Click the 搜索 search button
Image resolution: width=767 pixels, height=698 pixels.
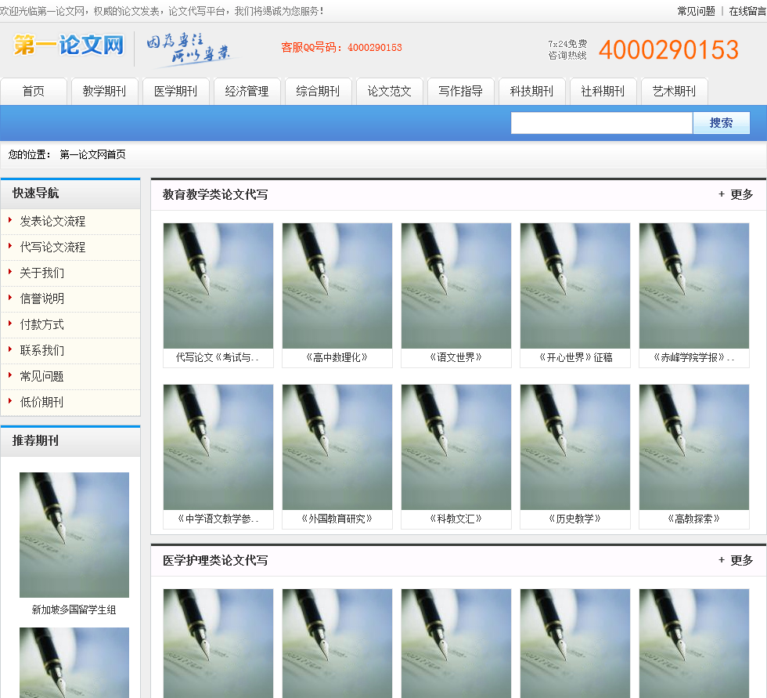pyautogui.click(x=721, y=123)
